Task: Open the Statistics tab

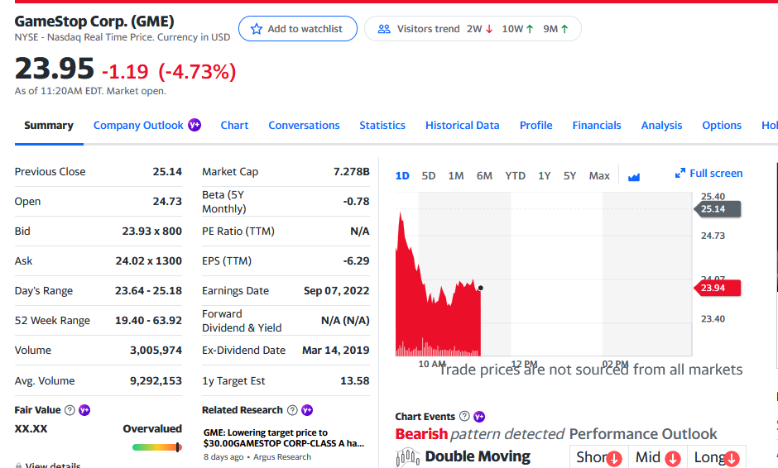Action: coord(382,126)
